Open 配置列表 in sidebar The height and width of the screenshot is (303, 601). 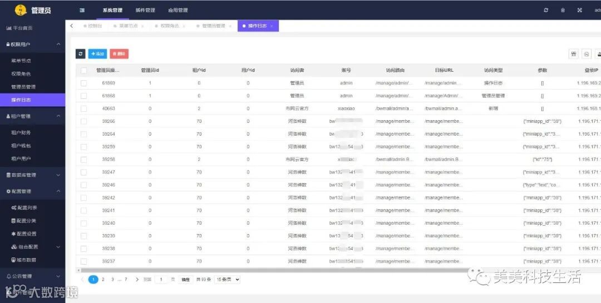pos(24,207)
